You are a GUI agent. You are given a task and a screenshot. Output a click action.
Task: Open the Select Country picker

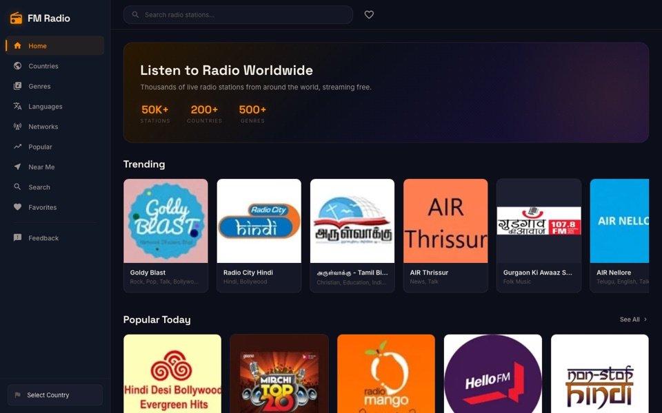coord(55,395)
